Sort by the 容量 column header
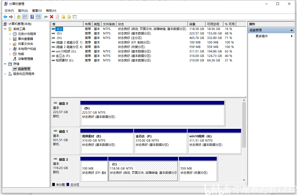The width and height of the screenshot is (297, 195). pos(196,24)
